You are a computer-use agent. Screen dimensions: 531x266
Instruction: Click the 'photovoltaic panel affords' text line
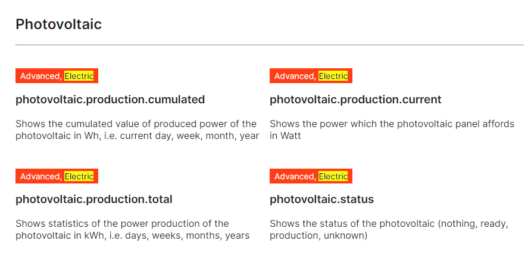click(x=392, y=124)
